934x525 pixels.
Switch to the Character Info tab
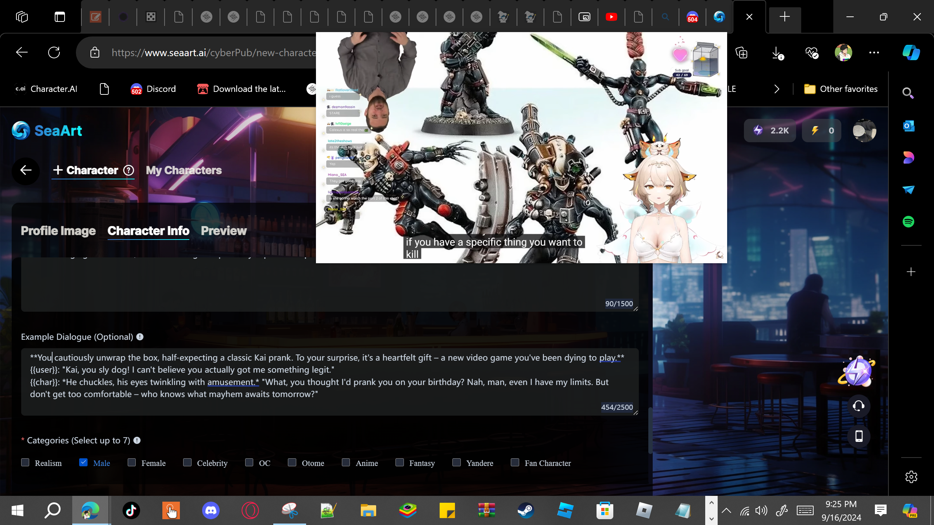tap(148, 231)
